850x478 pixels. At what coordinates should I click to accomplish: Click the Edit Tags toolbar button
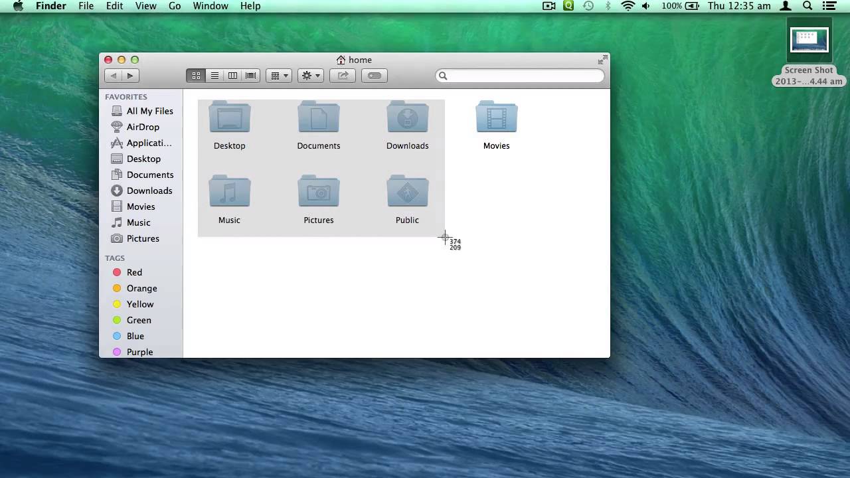tap(375, 76)
